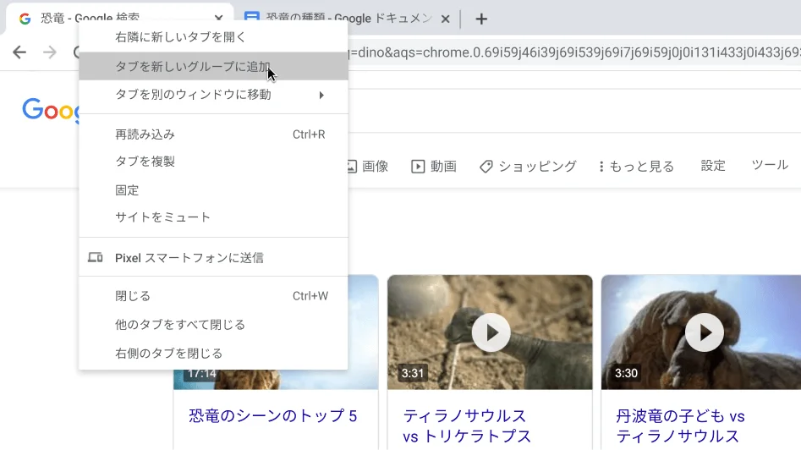The height and width of the screenshot is (450, 801).
Task: Open the ツール search tools
Action: click(770, 166)
